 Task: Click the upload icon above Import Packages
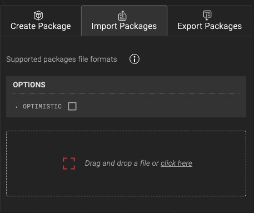coord(122,16)
